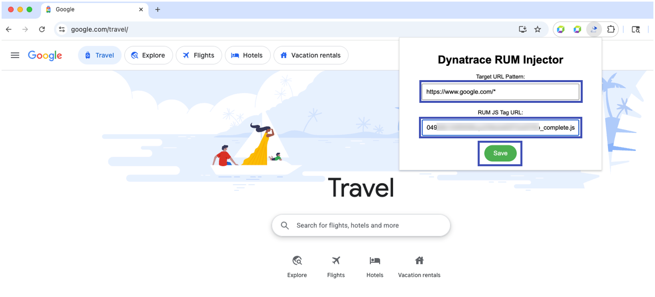Viewport: 655px width, 297px height.
Task: Reload the page with the refresh icon
Action: (x=42, y=30)
